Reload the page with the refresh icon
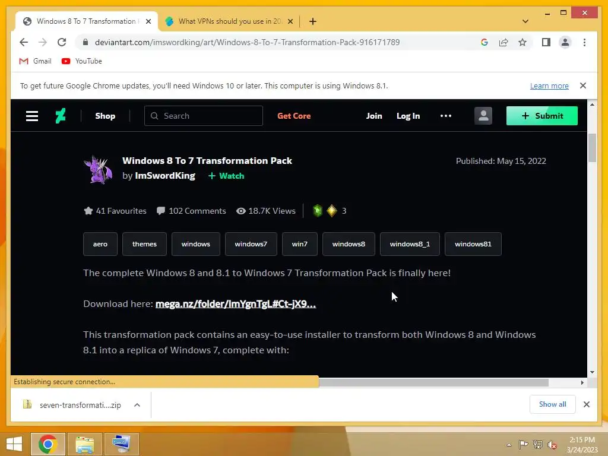608x456 pixels. coord(62,42)
